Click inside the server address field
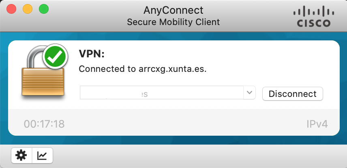 [162, 93]
